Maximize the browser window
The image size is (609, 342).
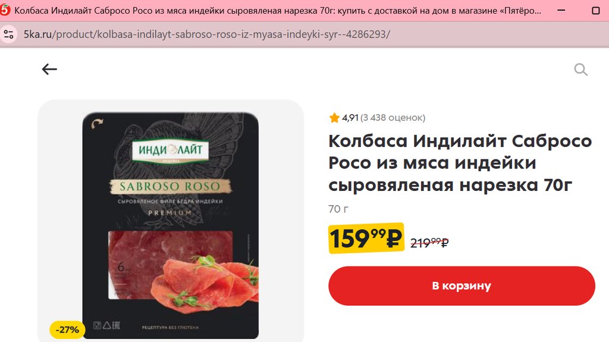click(x=595, y=11)
